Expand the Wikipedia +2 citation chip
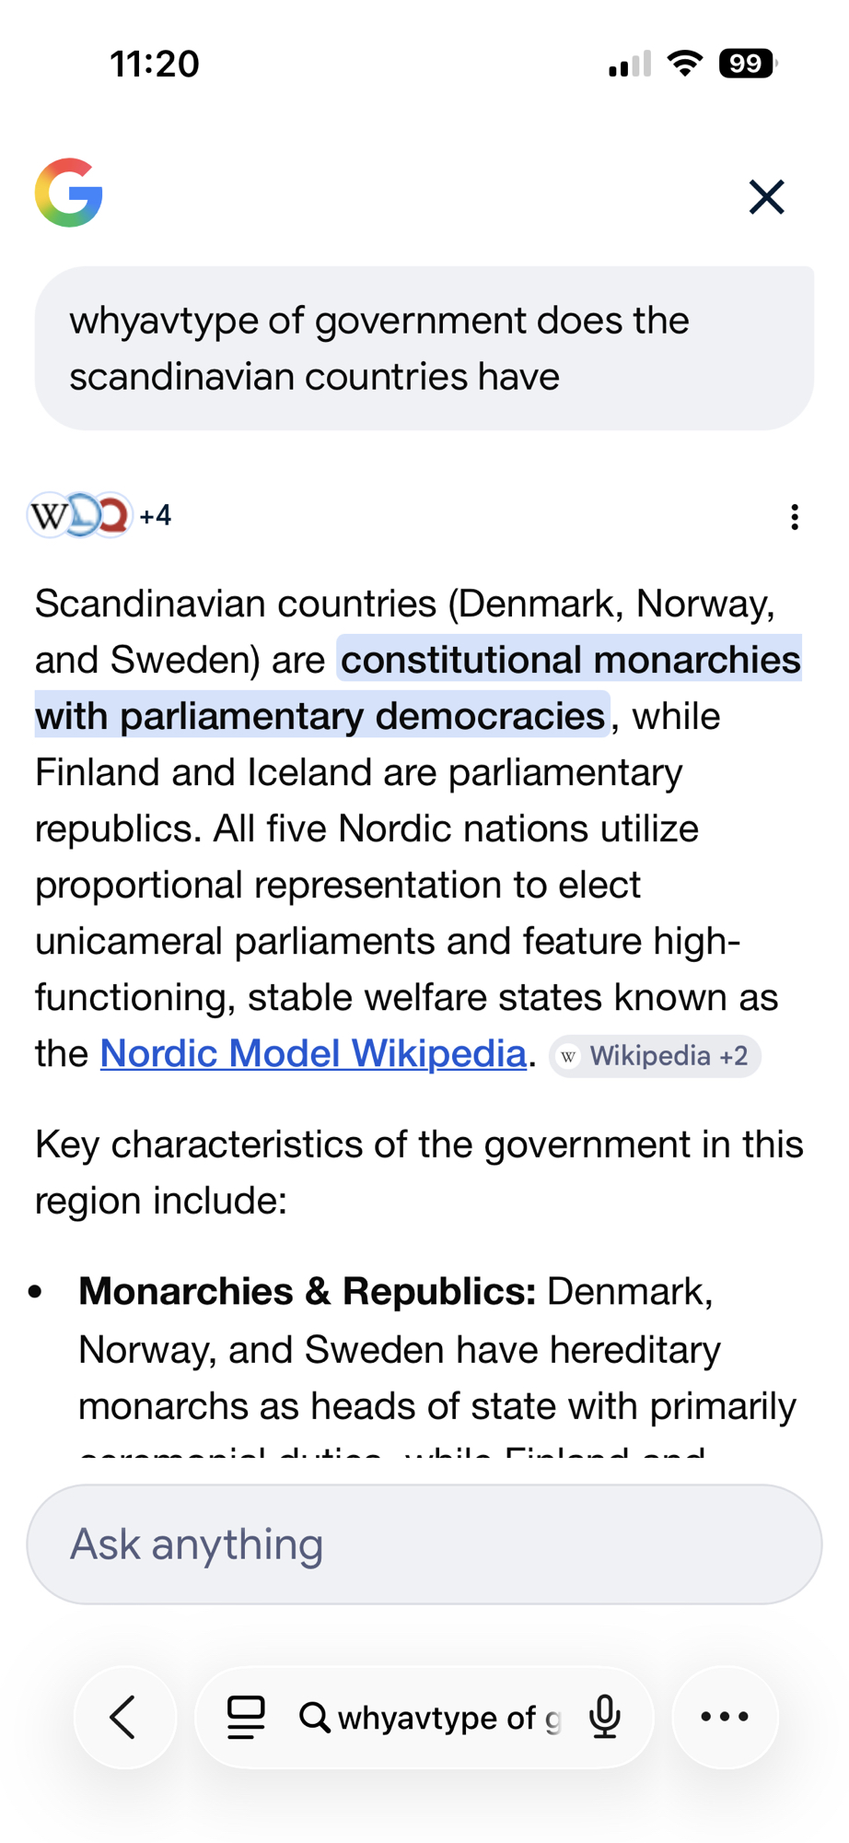Screen dimensions: 849x1843 pyautogui.click(x=656, y=1056)
